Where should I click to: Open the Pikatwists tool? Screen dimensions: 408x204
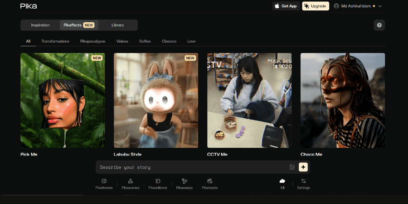point(209,184)
